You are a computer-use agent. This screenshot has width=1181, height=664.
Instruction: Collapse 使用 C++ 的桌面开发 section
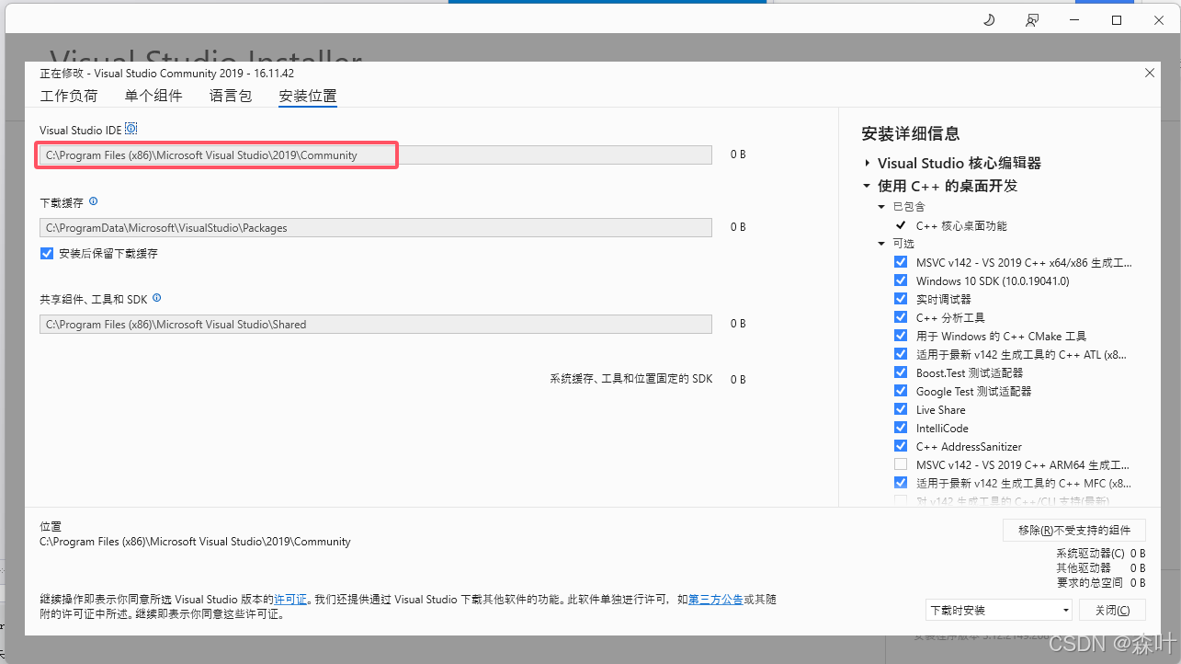[867, 186]
